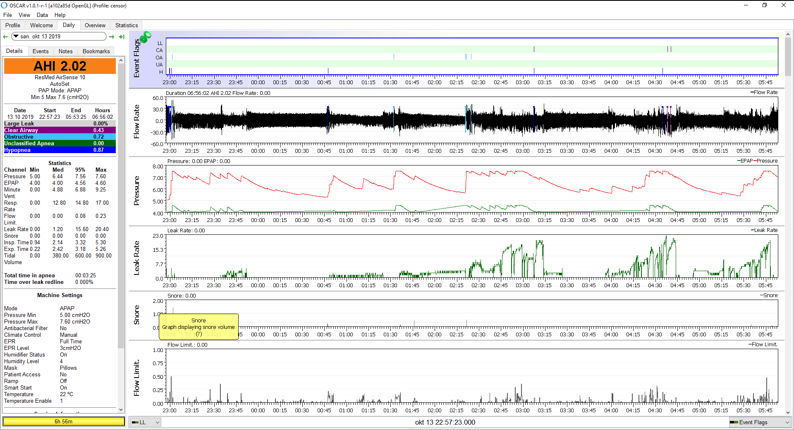Click the ResMed AirSense 10 machine name
The height and width of the screenshot is (430, 794).
(60, 77)
